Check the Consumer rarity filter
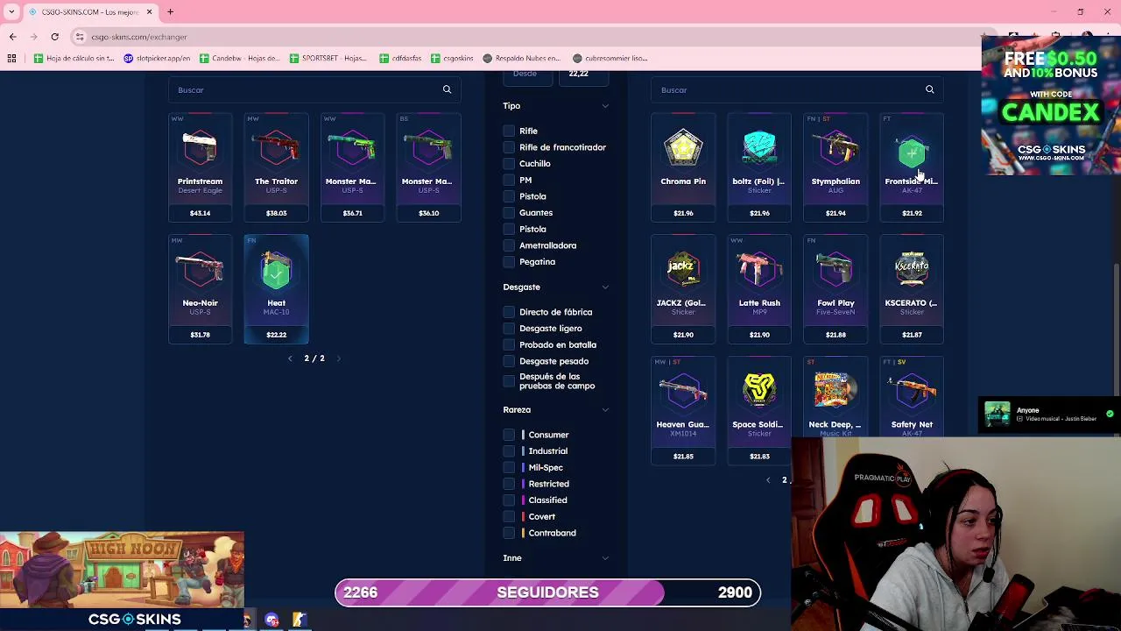The image size is (1121, 631). click(509, 435)
